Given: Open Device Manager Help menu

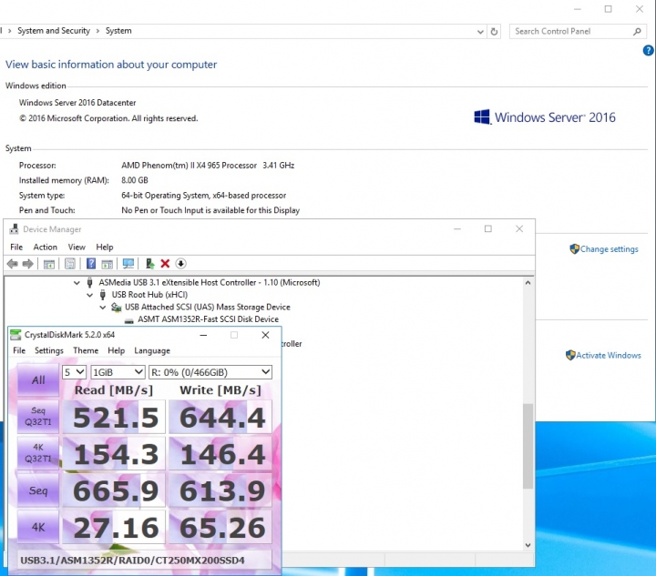Looking at the screenshot, I should click(x=105, y=247).
